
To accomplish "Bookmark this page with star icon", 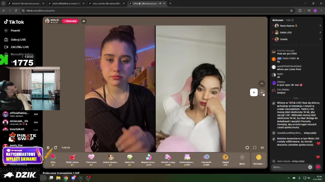I will (x=291, y=11).
